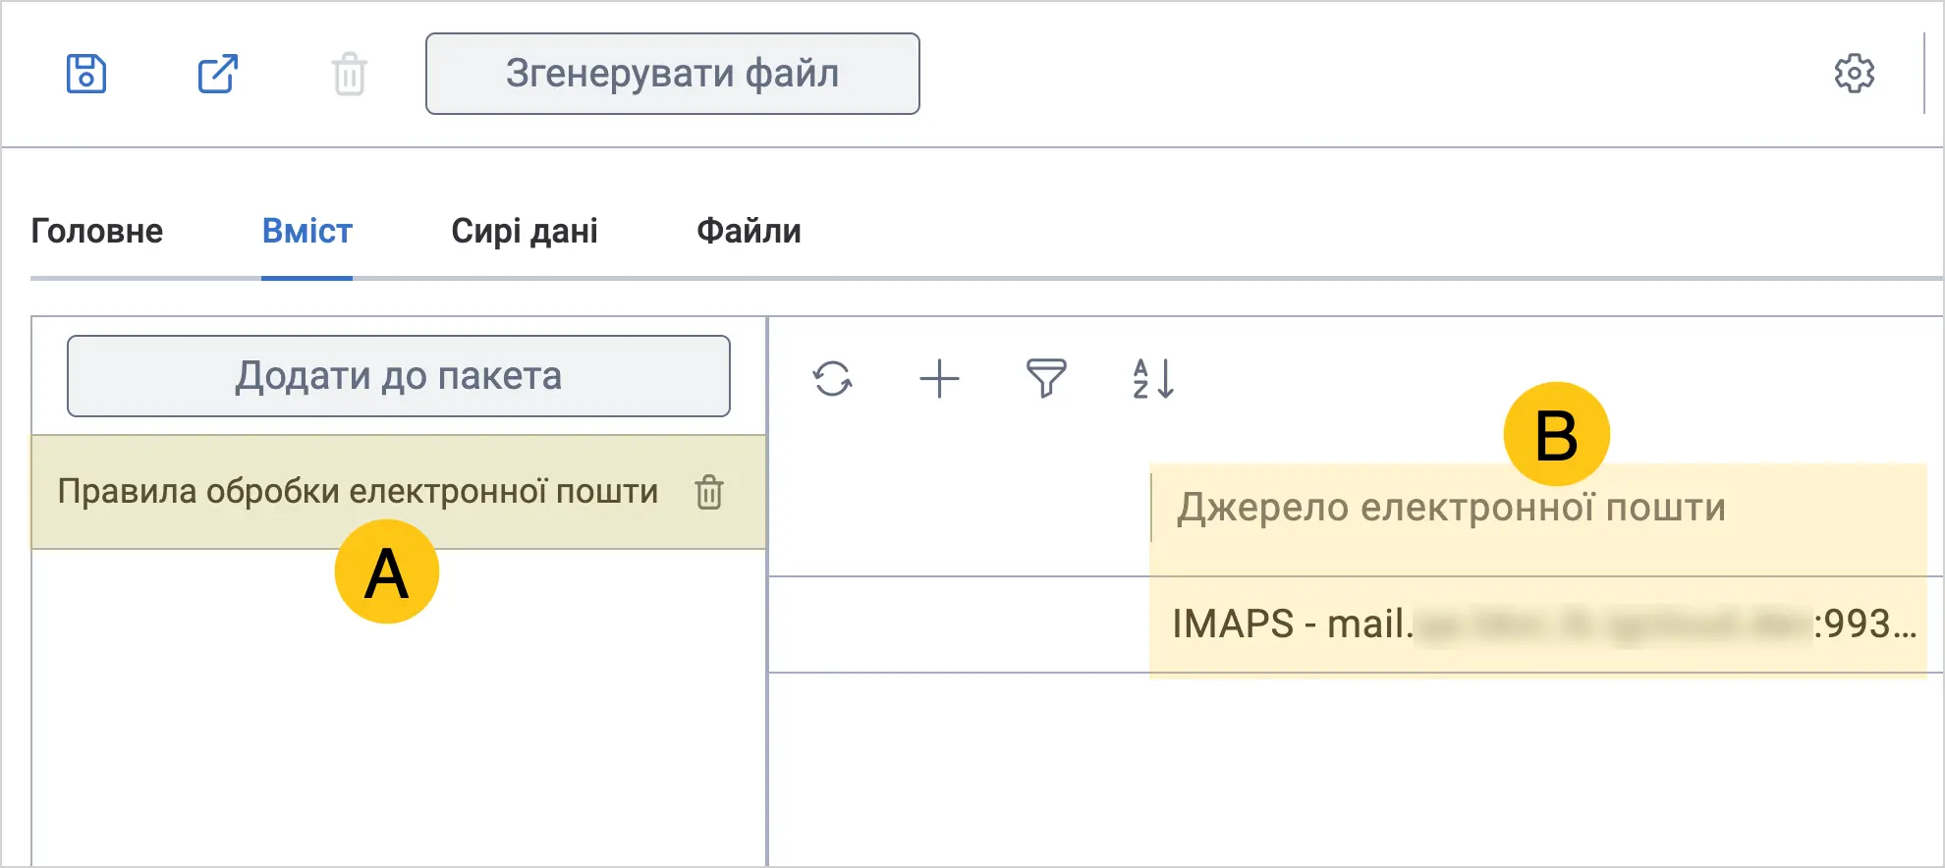
Task: Click the save disk icon
Action: [x=86, y=74]
